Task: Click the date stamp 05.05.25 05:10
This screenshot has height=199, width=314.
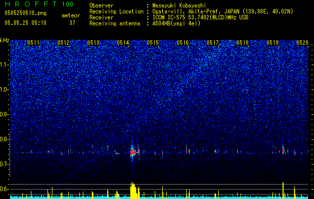Action: pos(25,23)
